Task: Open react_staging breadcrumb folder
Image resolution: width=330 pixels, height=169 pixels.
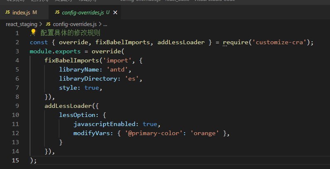Action: [x=22, y=24]
